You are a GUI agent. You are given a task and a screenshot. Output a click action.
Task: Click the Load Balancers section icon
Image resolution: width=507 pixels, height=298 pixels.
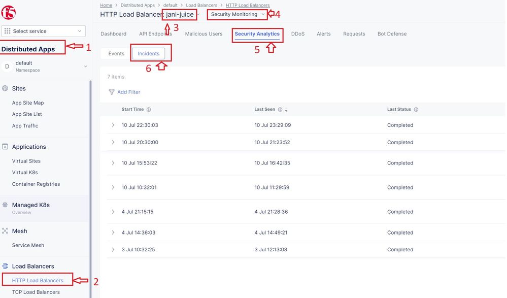[5, 266]
